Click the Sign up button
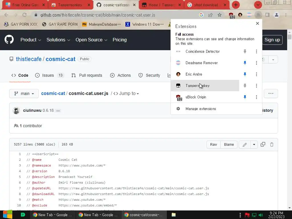Screen dimensions: 292x219 click(x=272, y=40)
